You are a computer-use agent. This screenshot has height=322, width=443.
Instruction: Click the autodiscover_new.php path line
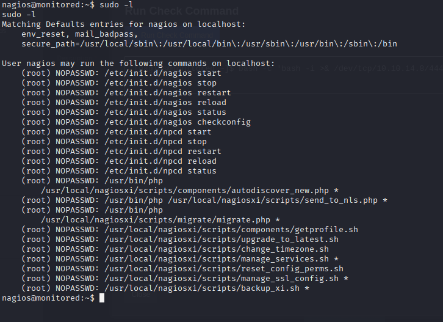pos(190,191)
